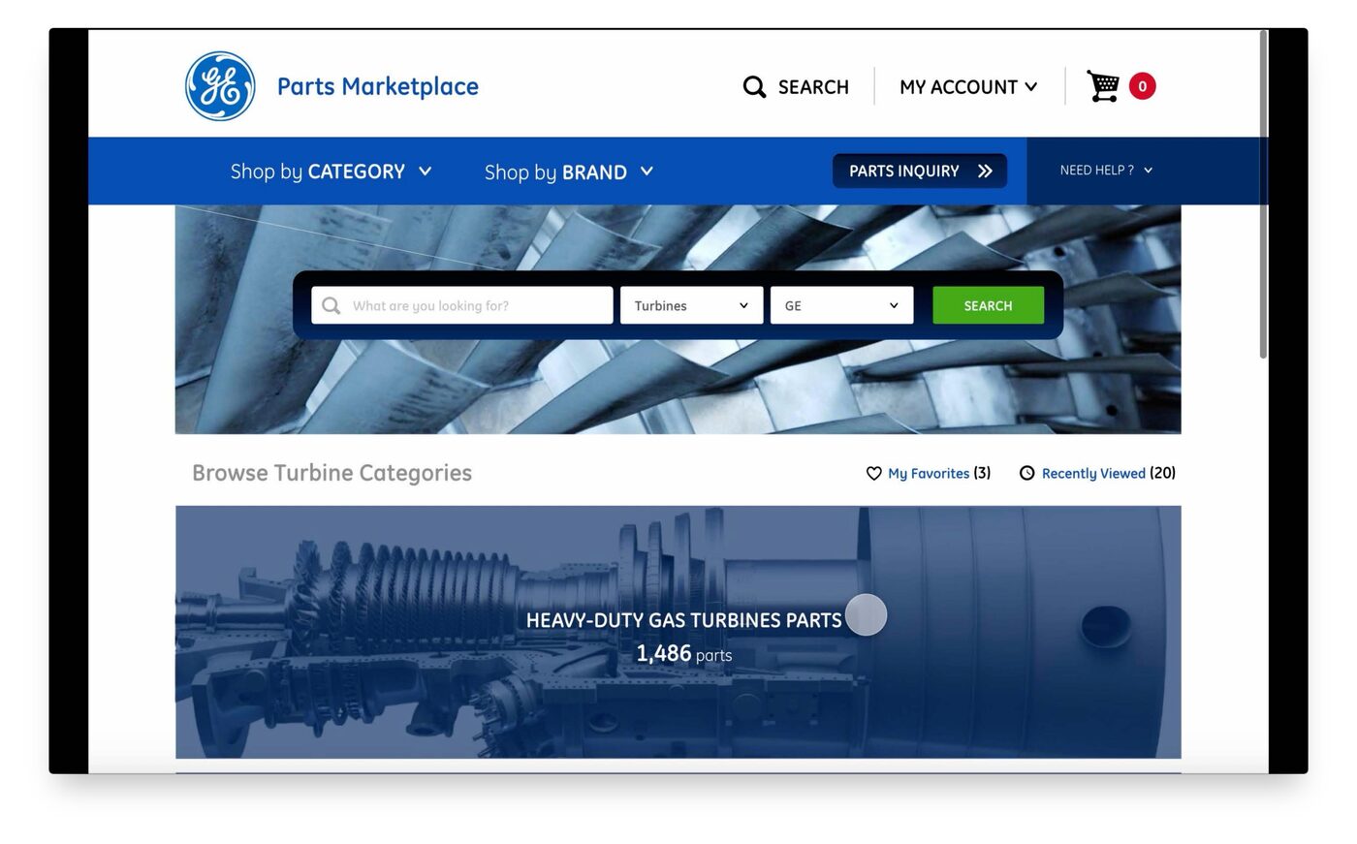The width and height of the screenshot is (1357, 844).
Task: Click the red cart count badge
Action: tap(1143, 86)
